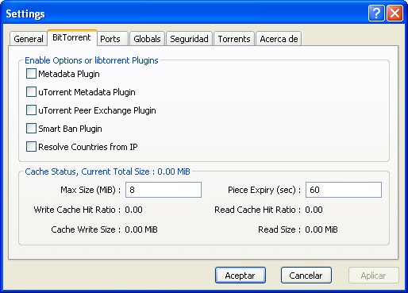Open the Ports tab
The height and width of the screenshot is (293, 408).
[x=113, y=39]
